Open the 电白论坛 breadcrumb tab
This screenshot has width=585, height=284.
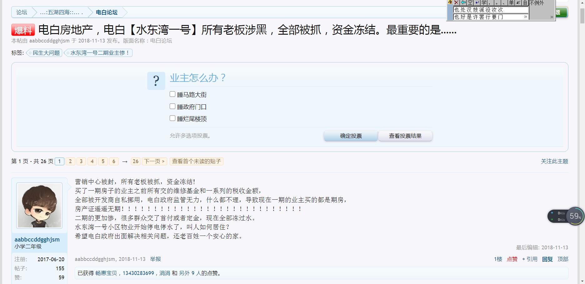[x=107, y=12]
